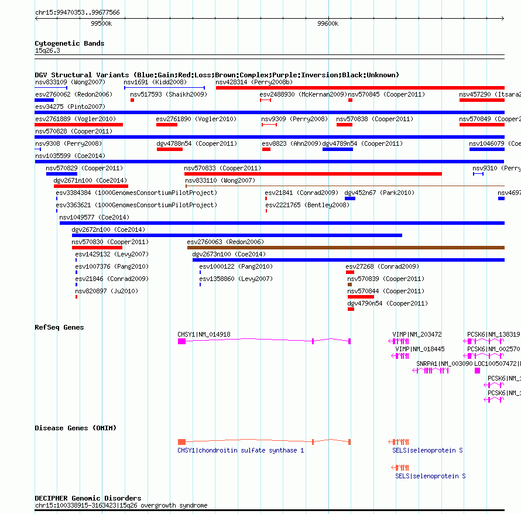Click the nsv1691 (Kidd2008) variant label
The image size is (521, 514).
coord(155,82)
